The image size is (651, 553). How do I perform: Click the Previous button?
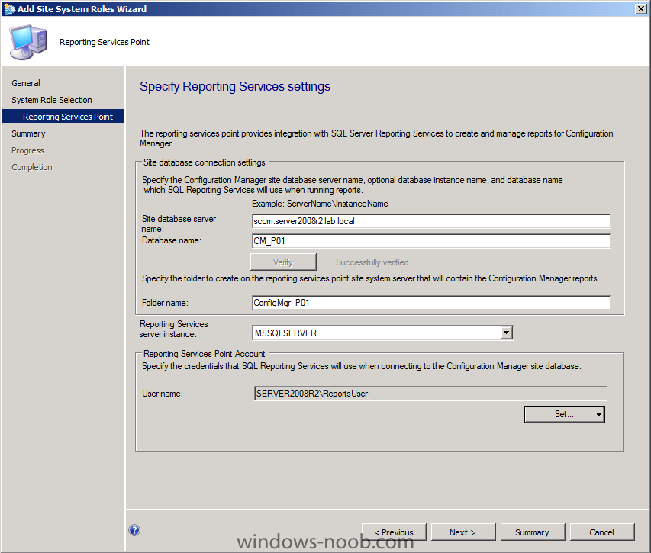click(394, 532)
